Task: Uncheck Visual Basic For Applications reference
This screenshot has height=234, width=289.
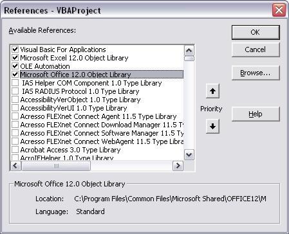Action: point(15,50)
